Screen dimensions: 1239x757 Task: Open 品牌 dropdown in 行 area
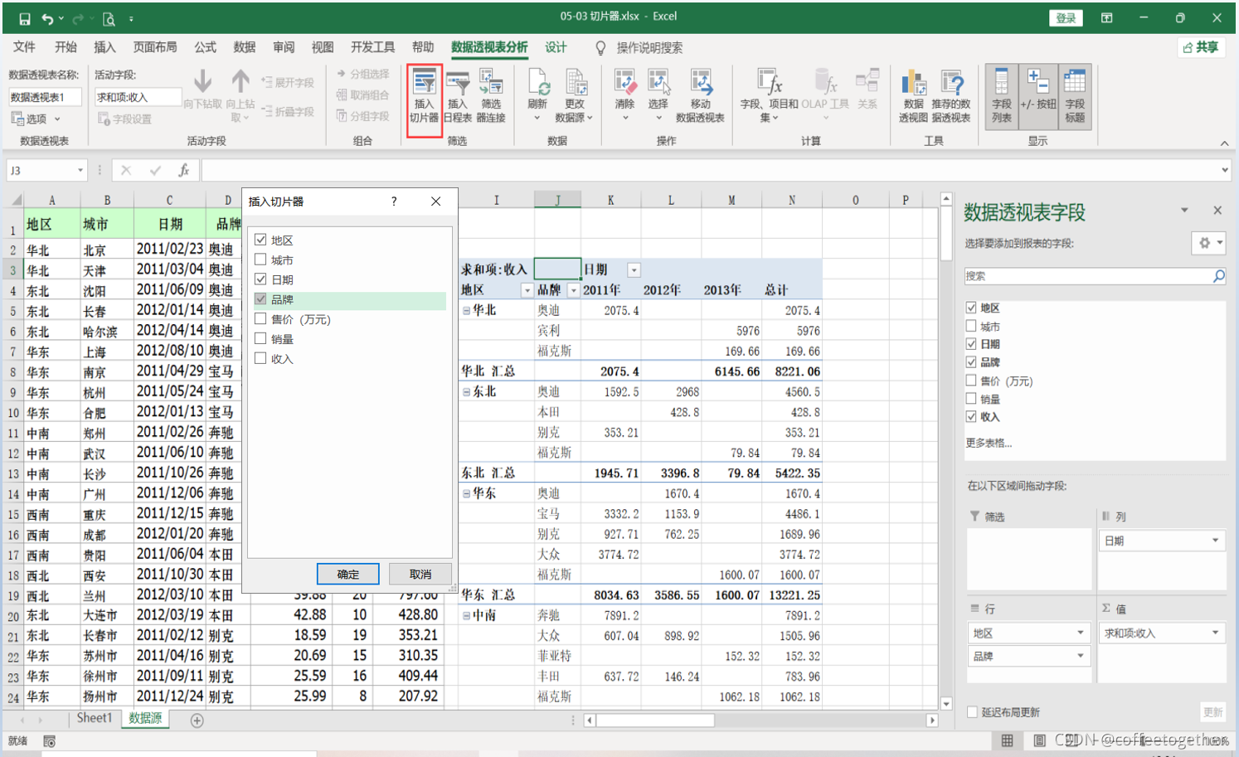click(1080, 656)
